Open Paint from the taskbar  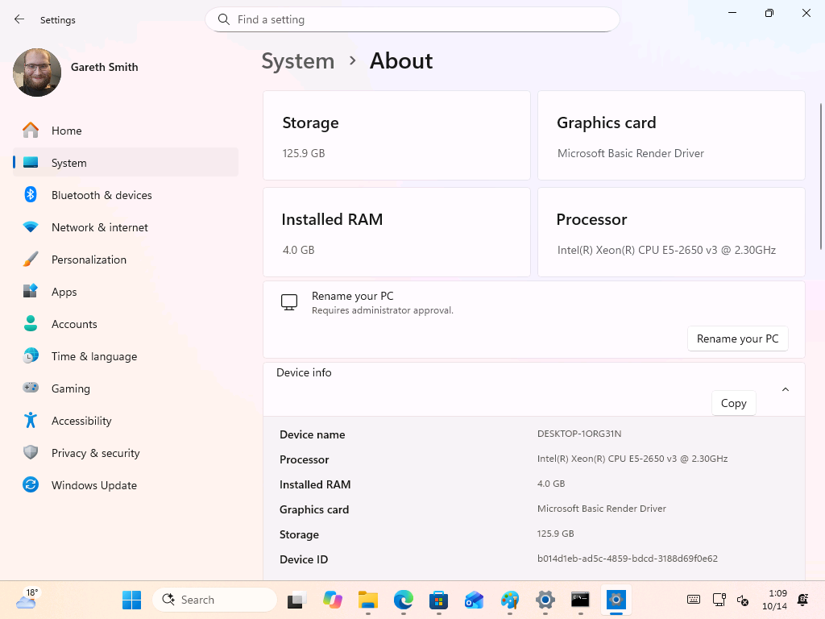[510, 600]
